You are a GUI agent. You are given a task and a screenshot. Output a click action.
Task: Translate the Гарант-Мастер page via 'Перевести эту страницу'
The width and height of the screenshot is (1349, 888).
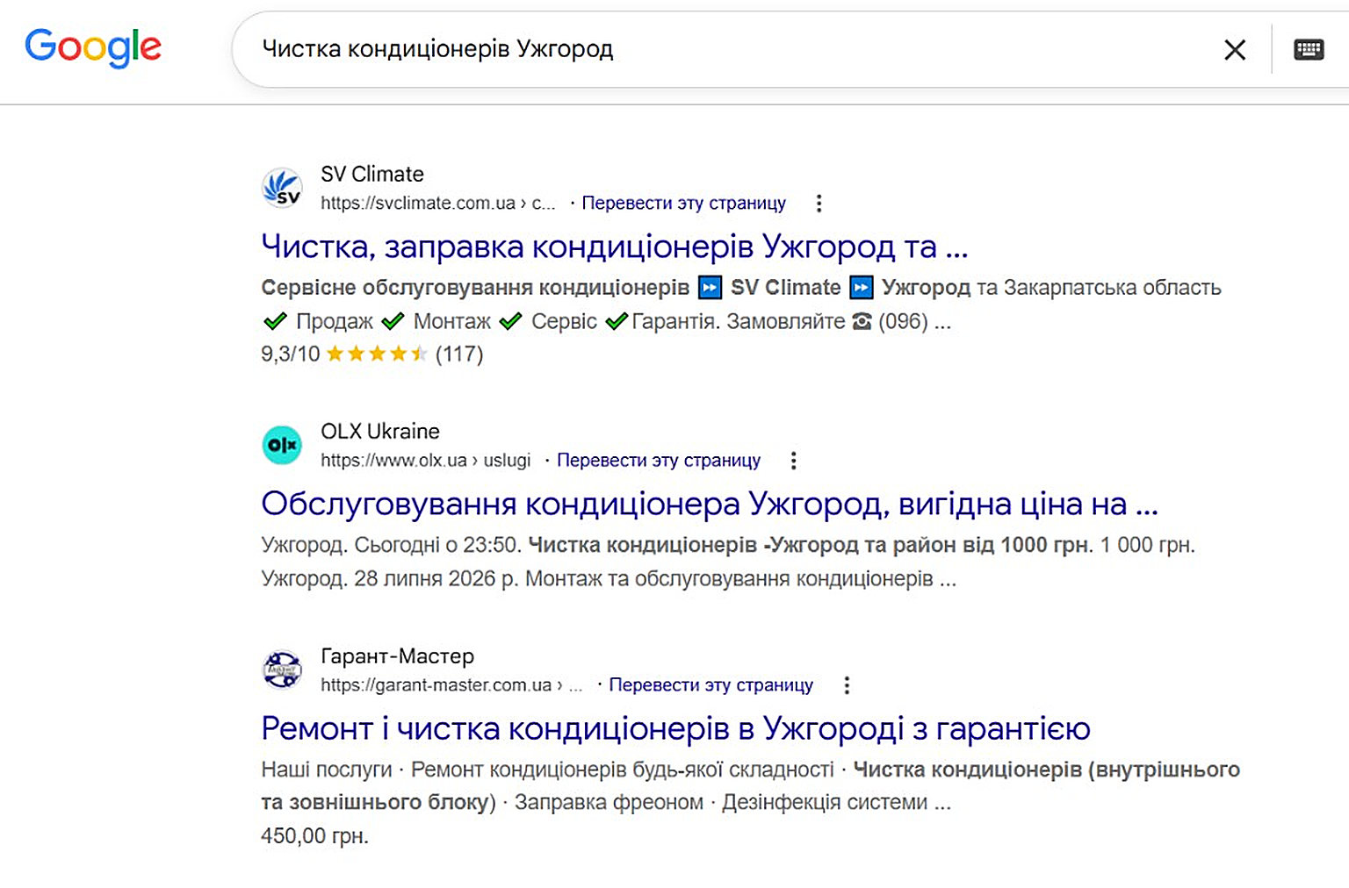(711, 685)
